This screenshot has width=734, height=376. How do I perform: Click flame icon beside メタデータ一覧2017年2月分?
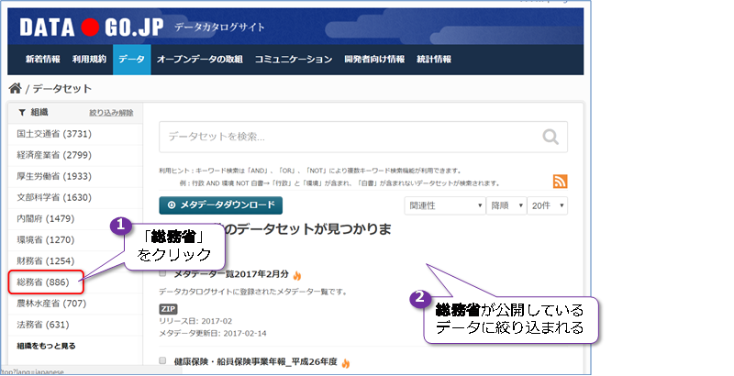point(296,276)
